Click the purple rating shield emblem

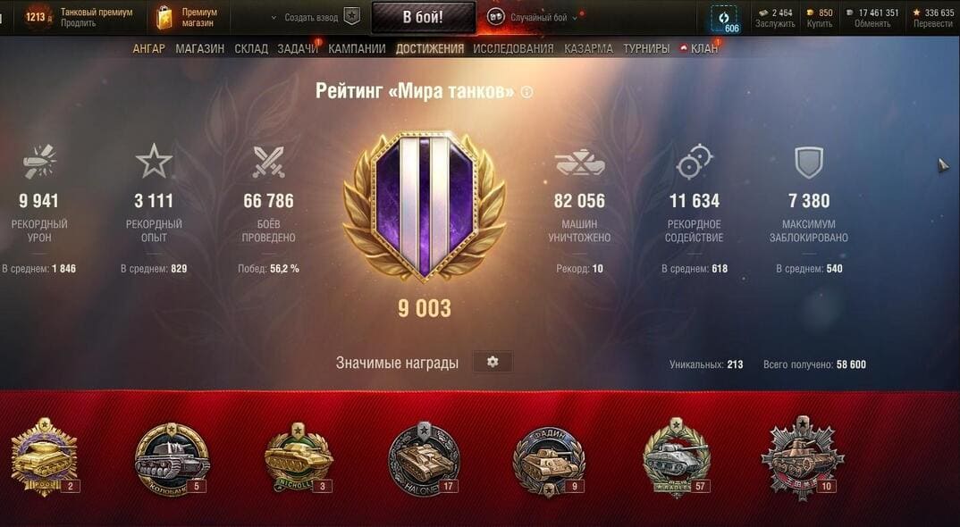tap(425, 206)
